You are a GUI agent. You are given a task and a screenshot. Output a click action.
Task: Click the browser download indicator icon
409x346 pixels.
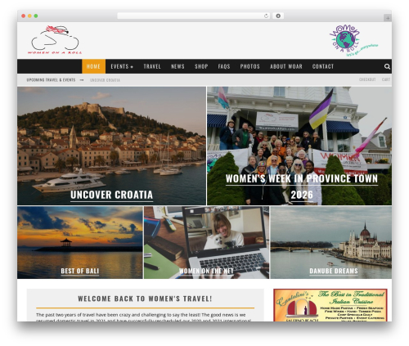click(x=278, y=16)
